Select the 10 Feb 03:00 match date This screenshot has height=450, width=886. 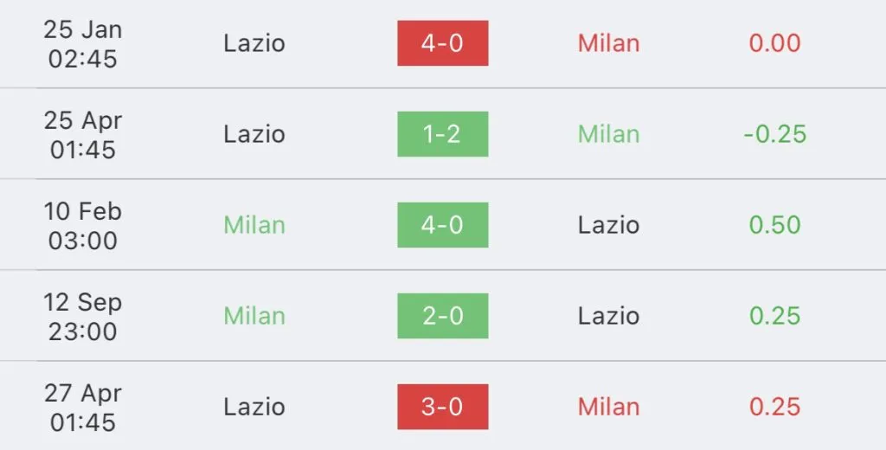coord(83,225)
